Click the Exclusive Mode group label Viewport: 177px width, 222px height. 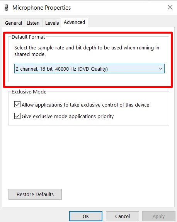tap(29, 92)
